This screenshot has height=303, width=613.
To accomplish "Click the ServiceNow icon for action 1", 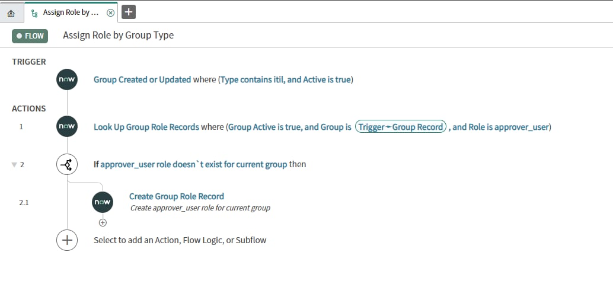I will click(x=67, y=126).
